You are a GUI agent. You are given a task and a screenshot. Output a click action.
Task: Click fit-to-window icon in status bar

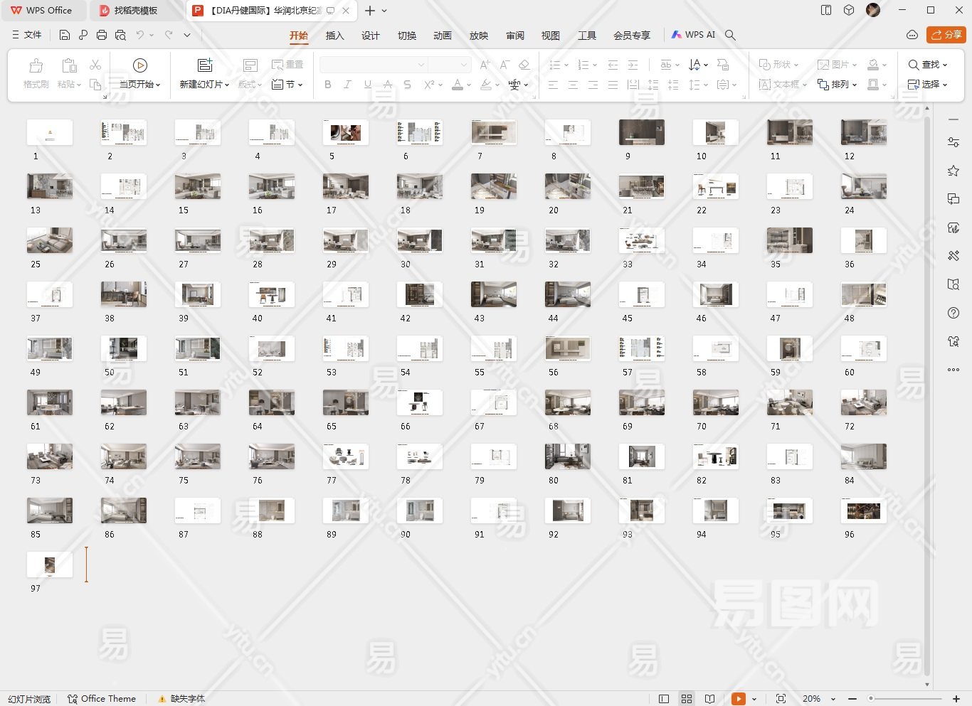[781, 699]
